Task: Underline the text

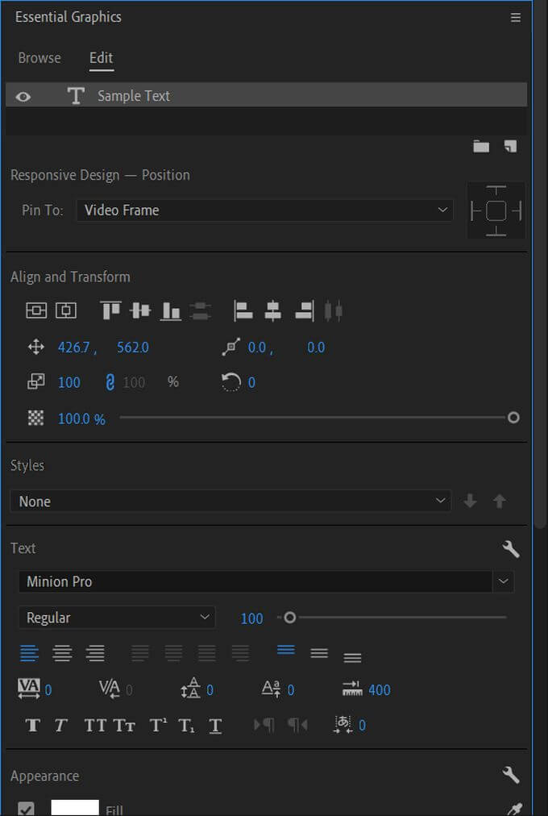Action: 215,725
